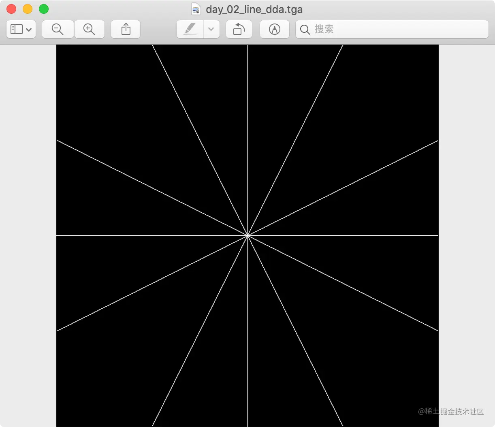Click the black image canvas
The image size is (495, 427).
pos(247,236)
